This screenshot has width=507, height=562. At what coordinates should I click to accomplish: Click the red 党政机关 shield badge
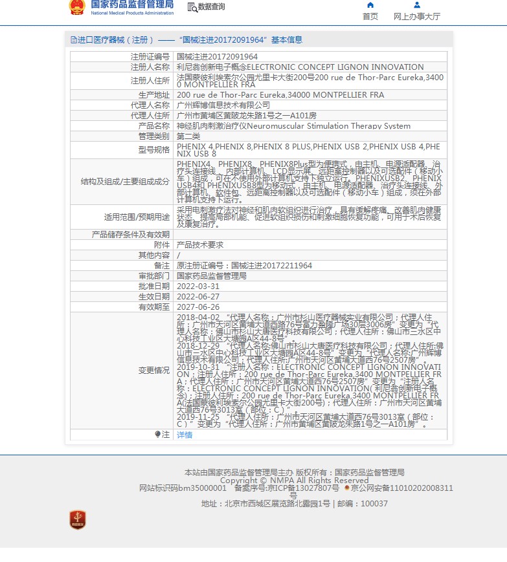78,520
